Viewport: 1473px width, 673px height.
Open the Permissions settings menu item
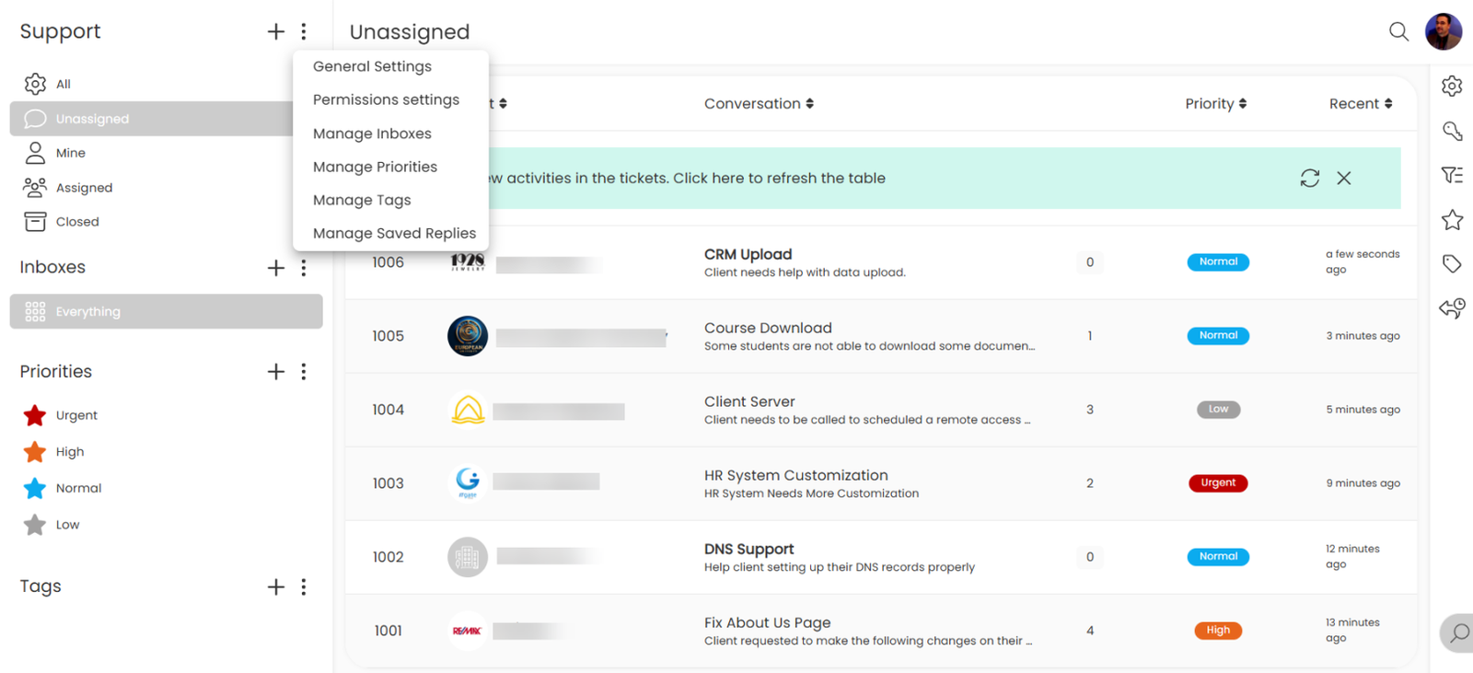click(x=386, y=99)
